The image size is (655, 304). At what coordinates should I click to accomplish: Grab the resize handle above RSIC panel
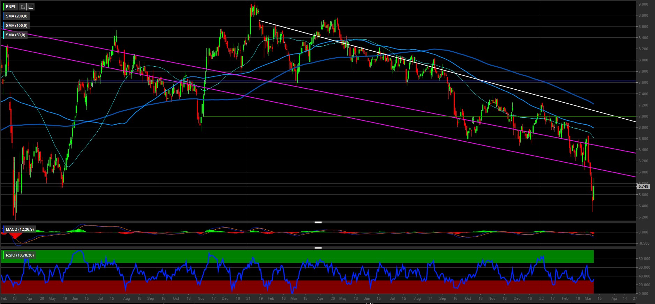318,248
